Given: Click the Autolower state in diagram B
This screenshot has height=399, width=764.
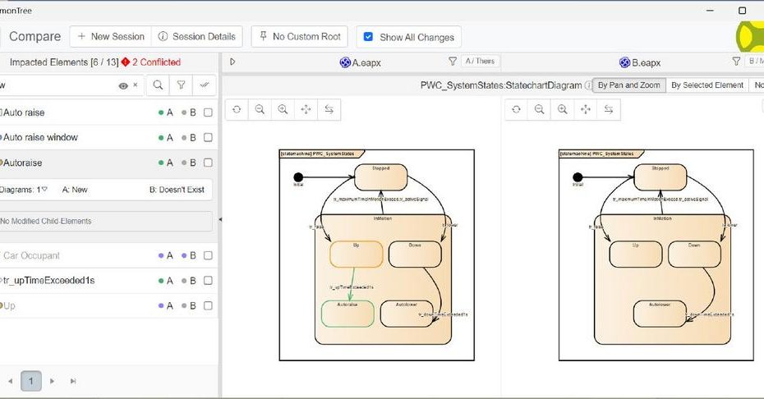Looking at the screenshot, I should (x=660, y=314).
